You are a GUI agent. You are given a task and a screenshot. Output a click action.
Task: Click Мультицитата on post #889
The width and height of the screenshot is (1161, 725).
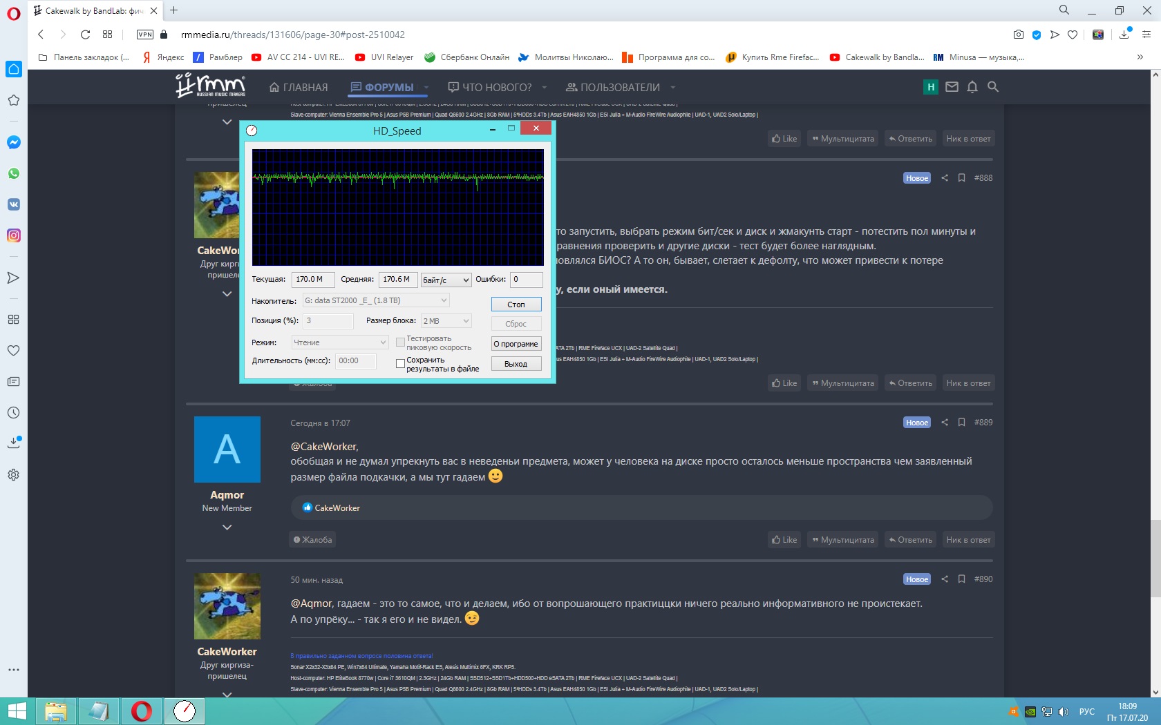[x=842, y=540]
